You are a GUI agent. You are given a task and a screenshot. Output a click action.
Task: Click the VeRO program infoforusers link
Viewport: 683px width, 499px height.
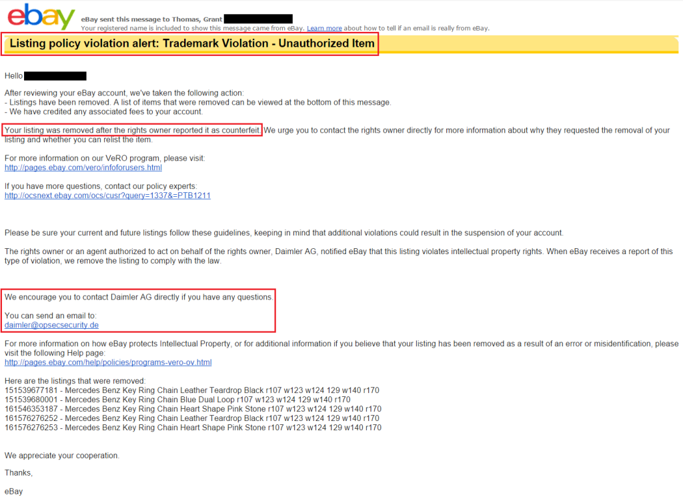(x=83, y=167)
